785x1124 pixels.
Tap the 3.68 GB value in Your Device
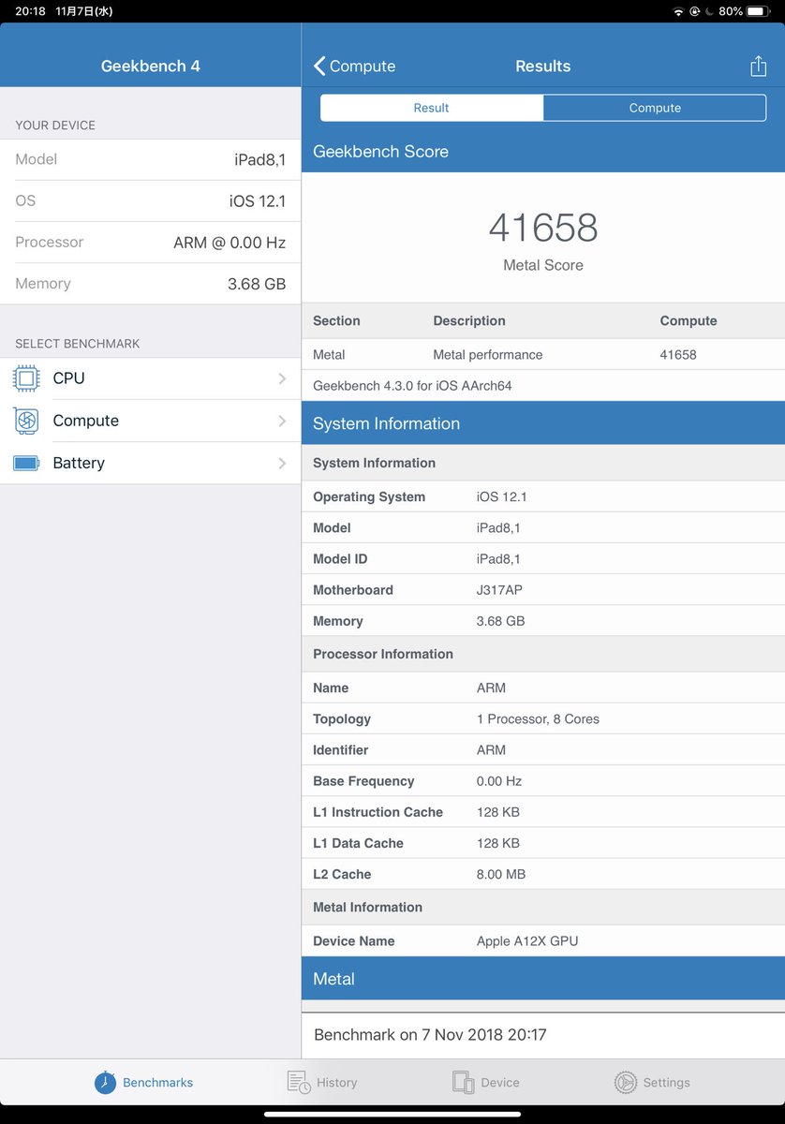[x=257, y=284]
